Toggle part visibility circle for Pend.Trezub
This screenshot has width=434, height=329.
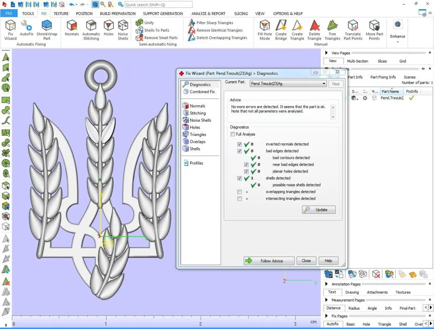(365, 98)
